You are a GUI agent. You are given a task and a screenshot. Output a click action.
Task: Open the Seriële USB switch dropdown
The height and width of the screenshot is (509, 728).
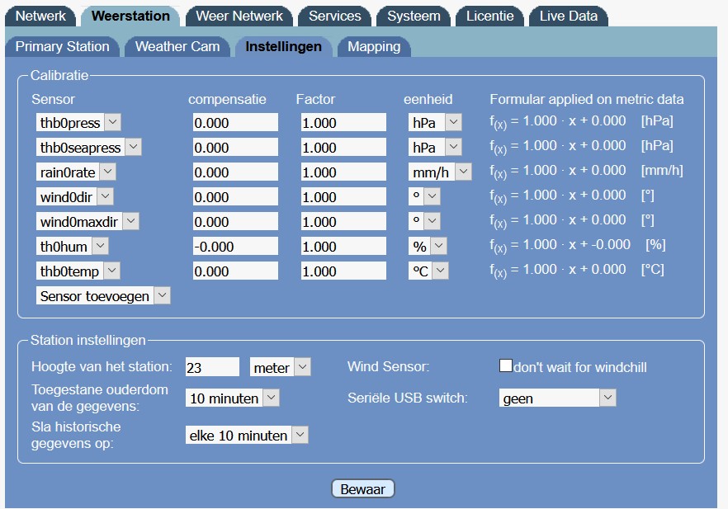tap(558, 398)
